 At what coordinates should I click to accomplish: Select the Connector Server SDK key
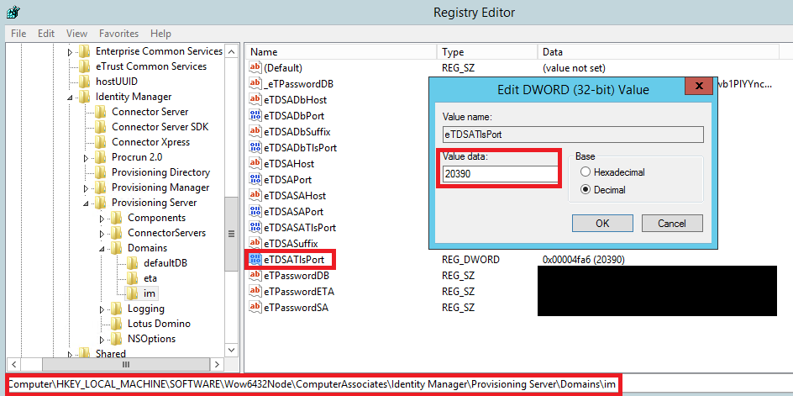point(160,127)
